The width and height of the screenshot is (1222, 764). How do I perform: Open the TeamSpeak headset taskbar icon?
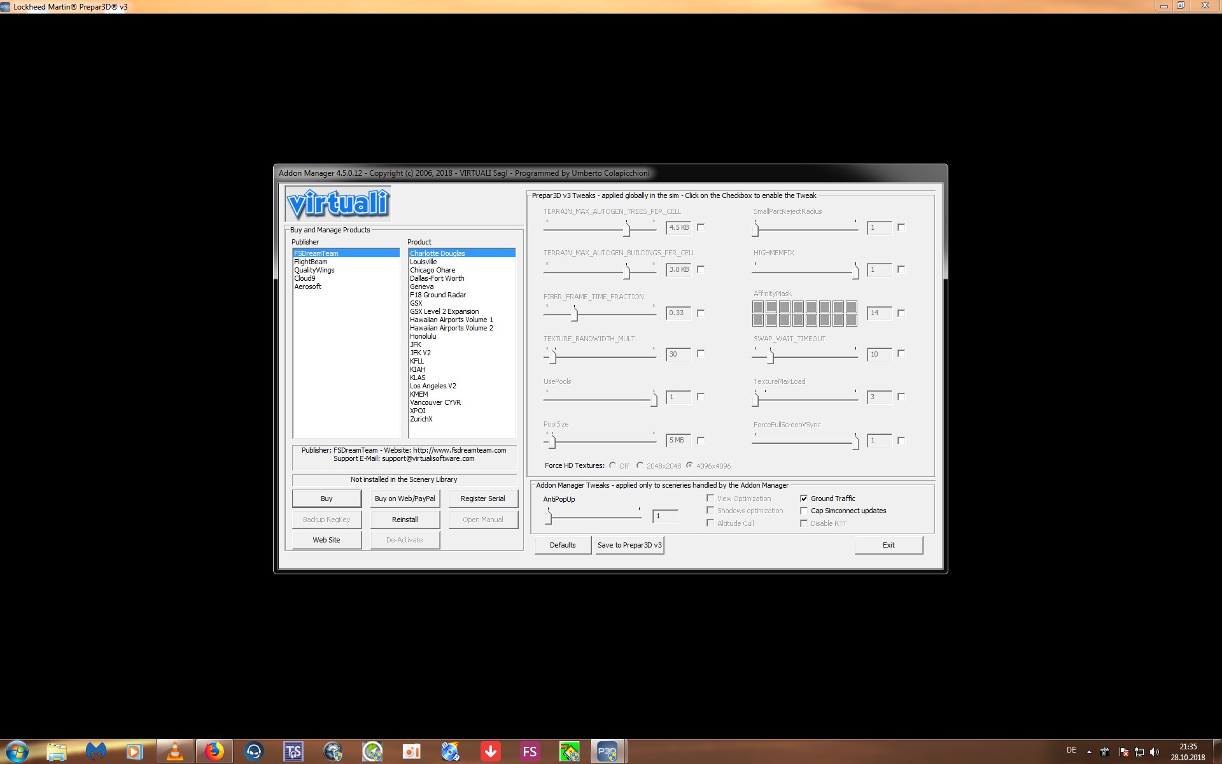pyautogui.click(x=253, y=752)
